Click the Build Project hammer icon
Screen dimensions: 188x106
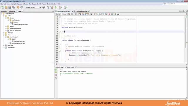pos(48,7)
